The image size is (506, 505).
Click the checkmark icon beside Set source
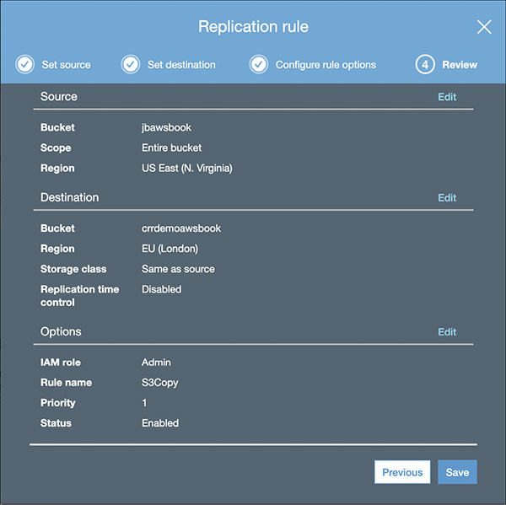point(25,65)
